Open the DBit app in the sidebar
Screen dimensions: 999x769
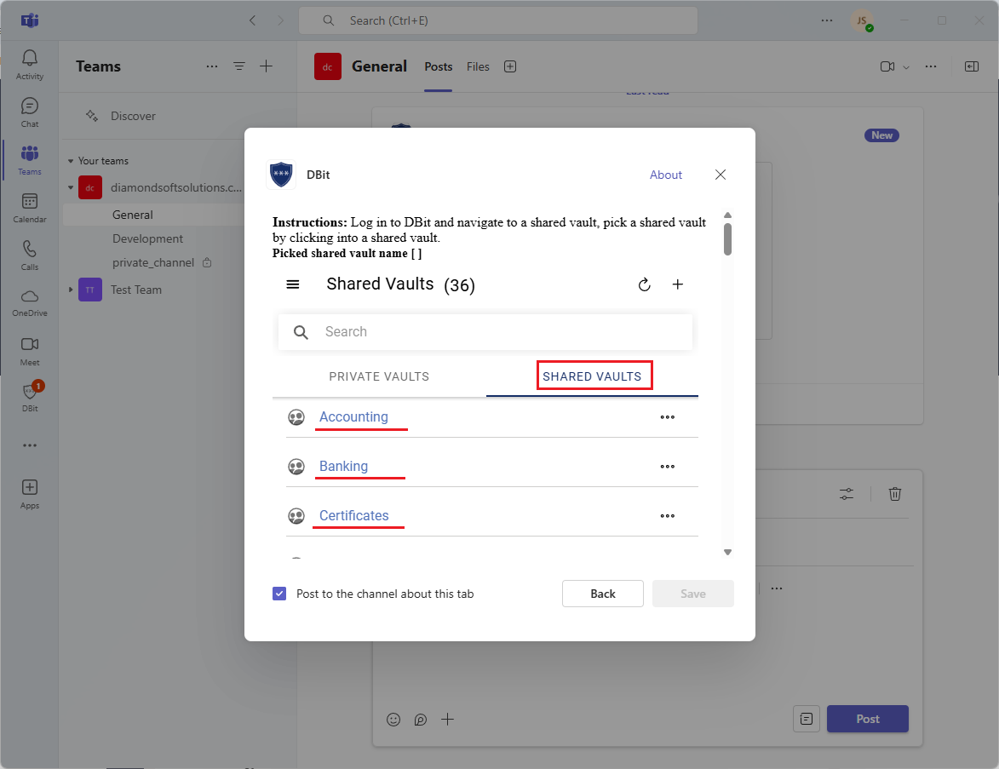click(x=29, y=398)
